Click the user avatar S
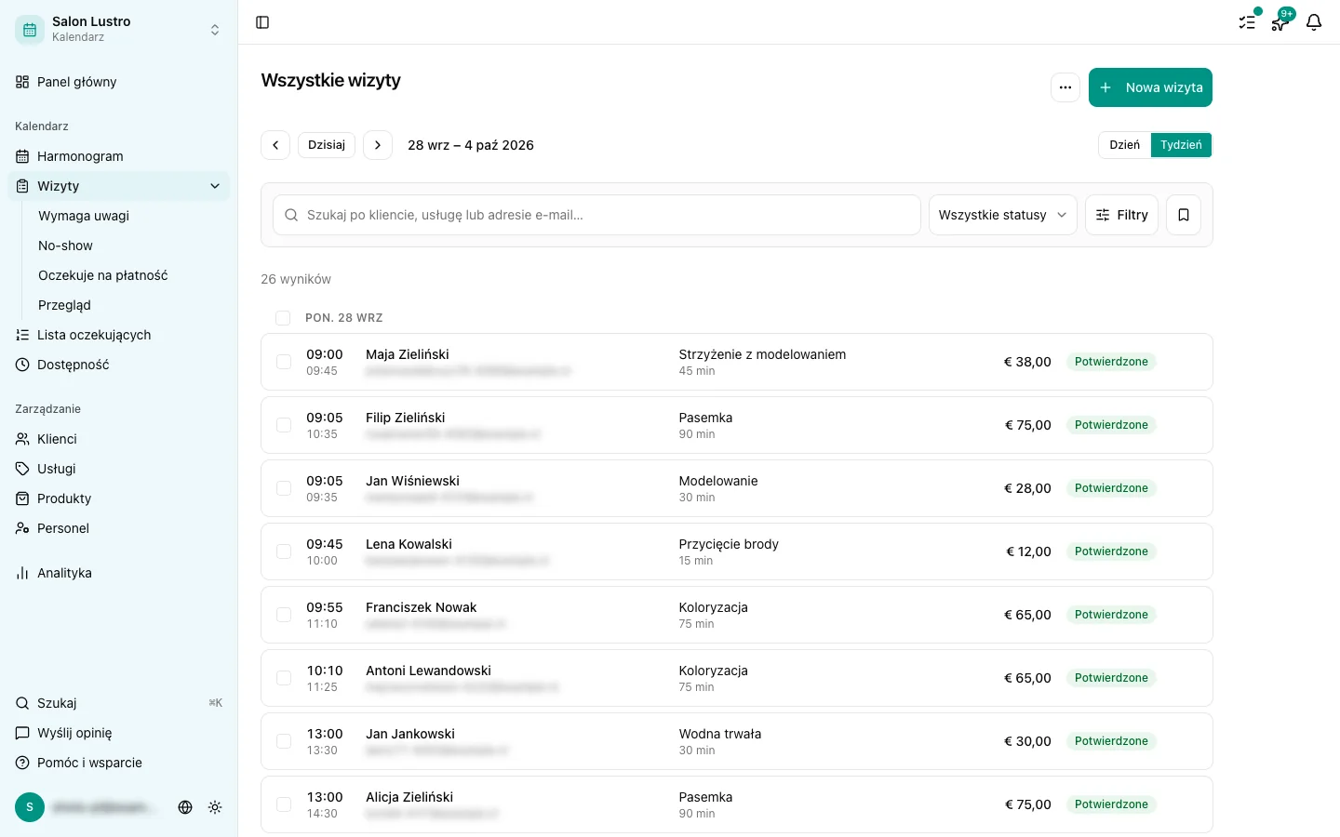The width and height of the screenshot is (1340, 837). tap(30, 807)
